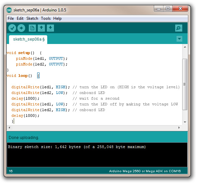
Task: Click on 'pinMode(led2, OUTPUT);' line
Action: [42, 64]
